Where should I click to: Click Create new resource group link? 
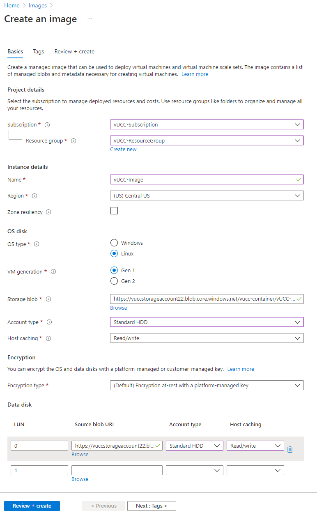[x=123, y=149]
